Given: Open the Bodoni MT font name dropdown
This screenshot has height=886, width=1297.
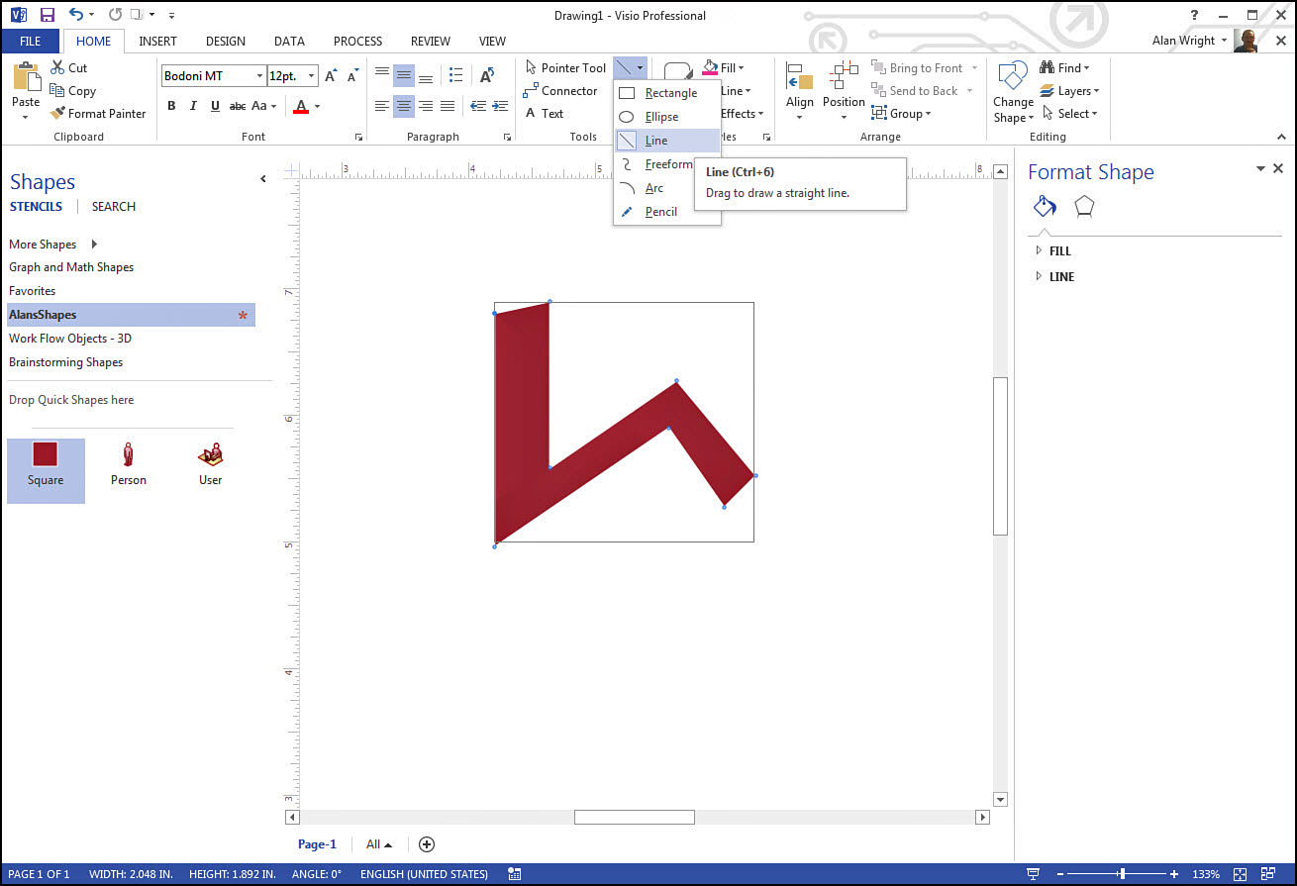Looking at the screenshot, I should click(x=259, y=76).
